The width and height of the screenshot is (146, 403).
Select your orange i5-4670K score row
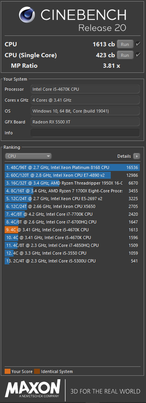[72, 230]
